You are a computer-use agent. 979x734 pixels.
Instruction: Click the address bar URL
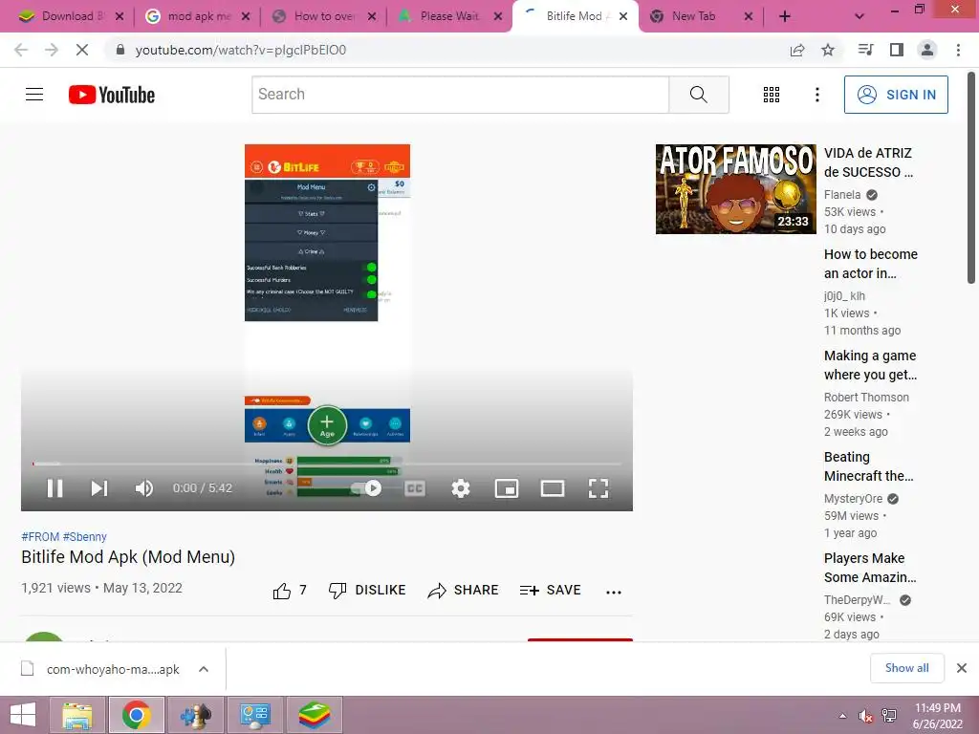point(240,50)
